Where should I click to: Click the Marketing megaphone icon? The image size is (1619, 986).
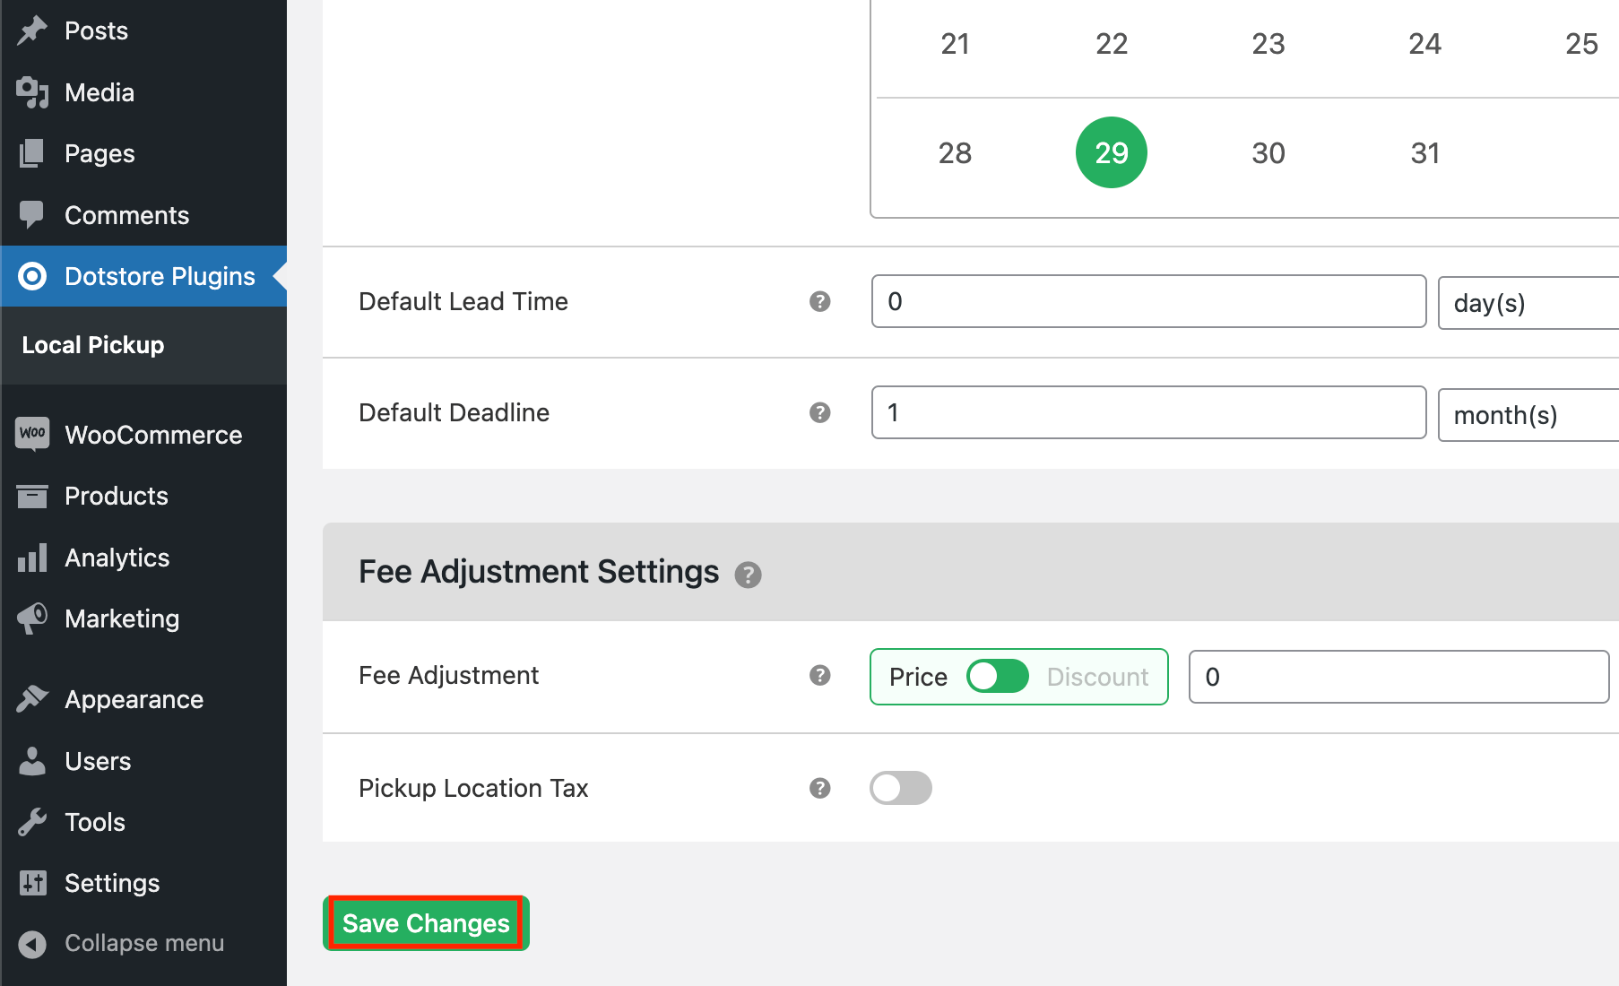32,618
